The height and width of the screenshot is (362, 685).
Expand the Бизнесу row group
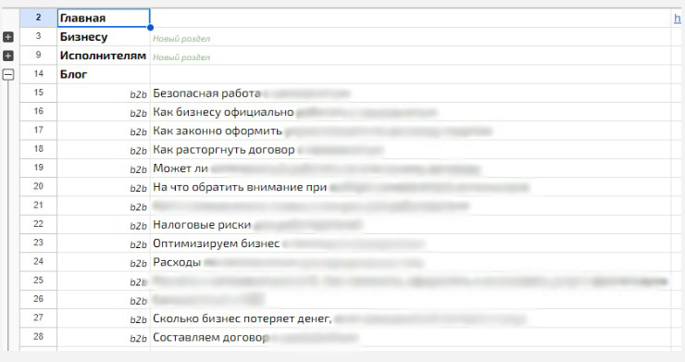(x=7, y=37)
